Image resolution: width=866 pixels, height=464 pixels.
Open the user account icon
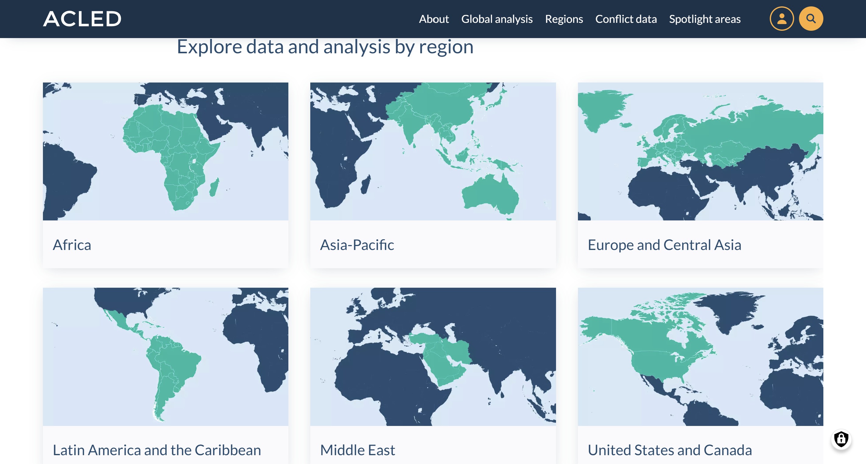click(782, 19)
